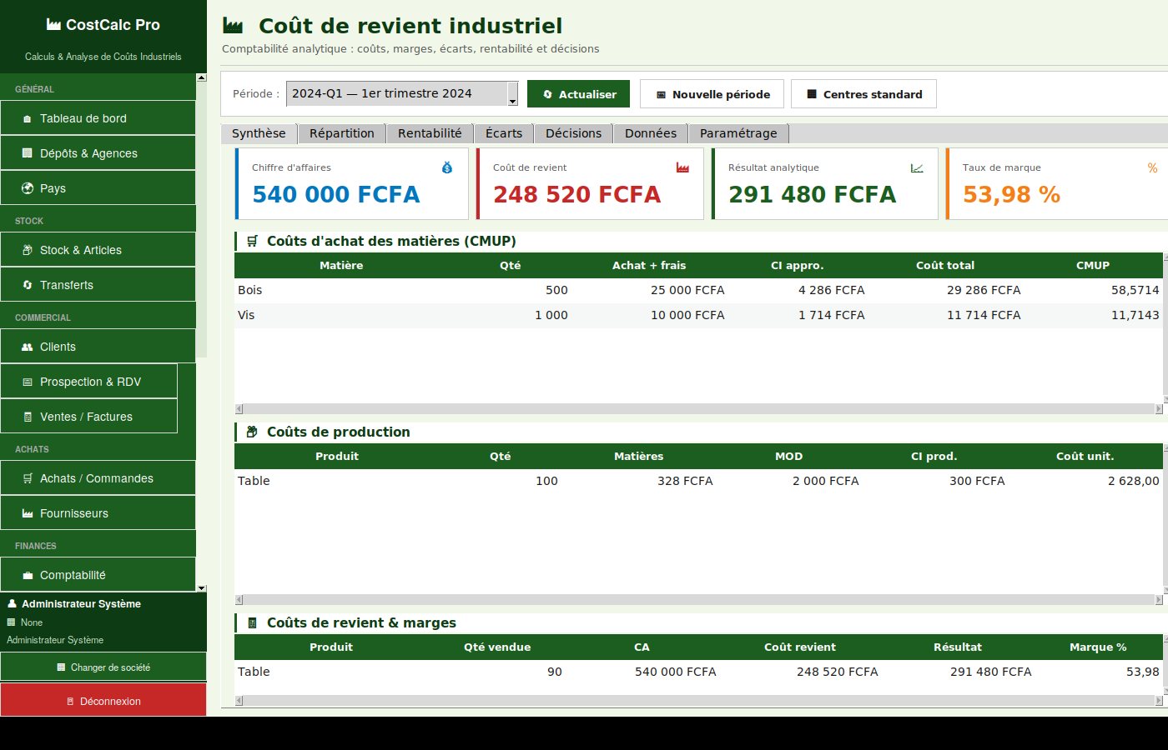
Task: Click the Coût unit. column header
Action: pyautogui.click(x=1085, y=456)
